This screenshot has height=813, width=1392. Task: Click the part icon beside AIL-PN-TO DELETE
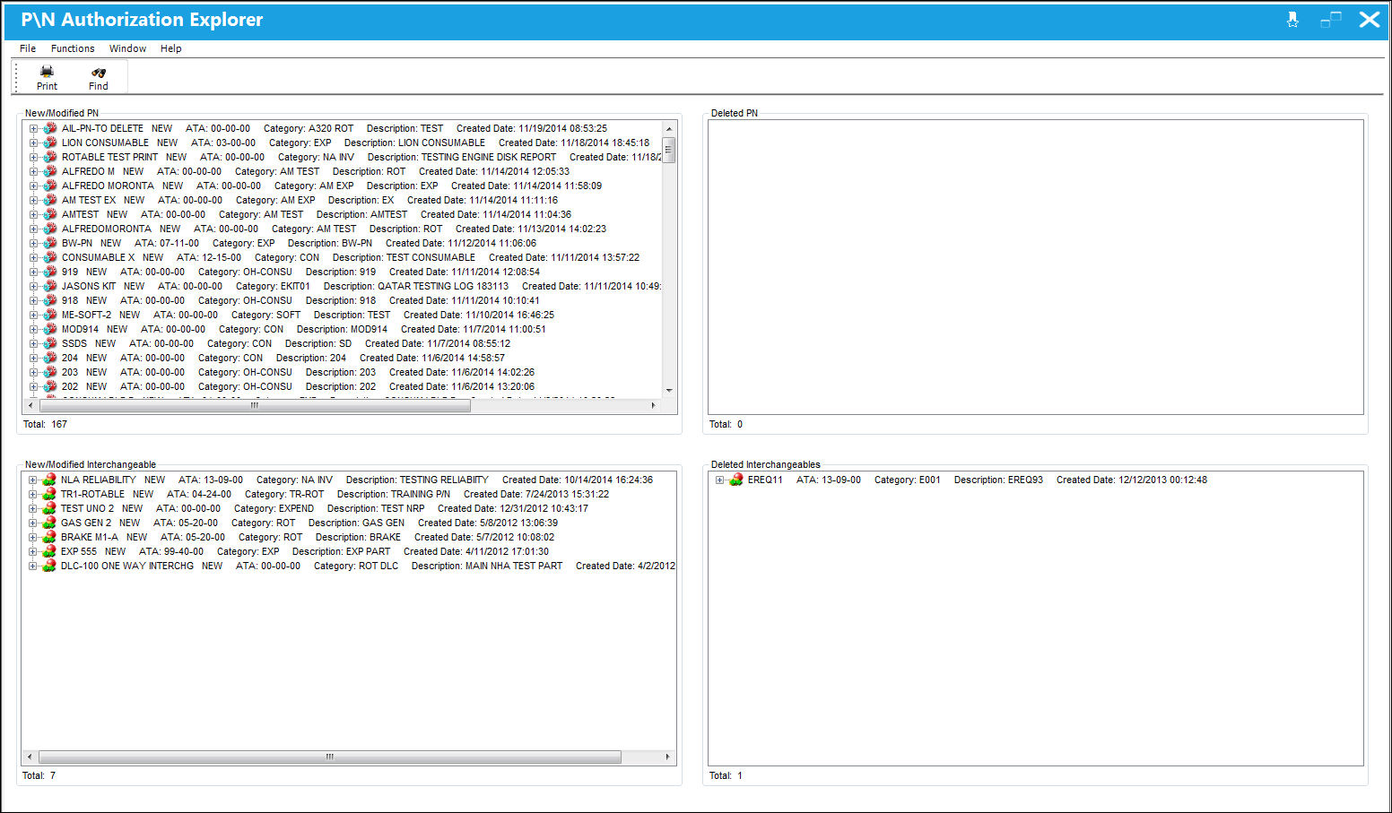click(50, 128)
